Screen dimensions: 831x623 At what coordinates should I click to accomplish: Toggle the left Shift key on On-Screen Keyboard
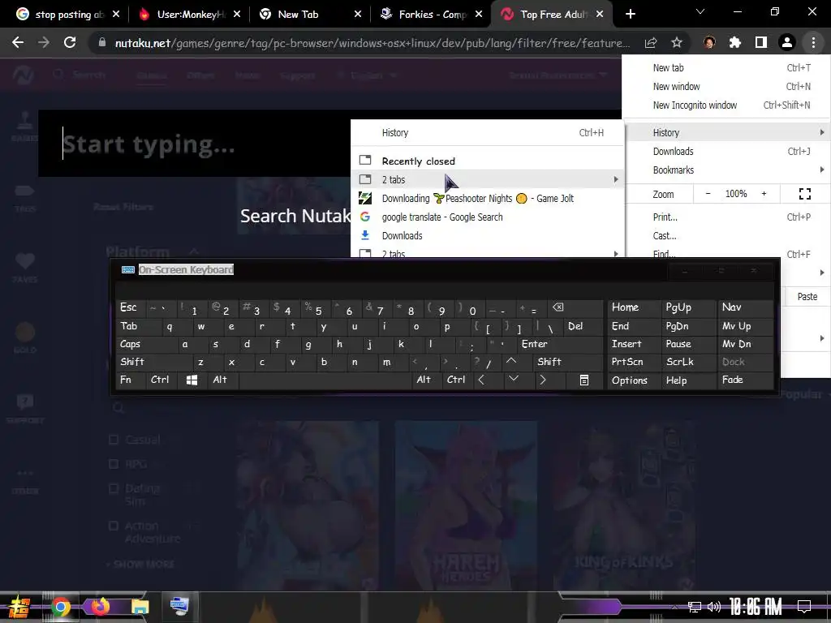[x=153, y=362]
